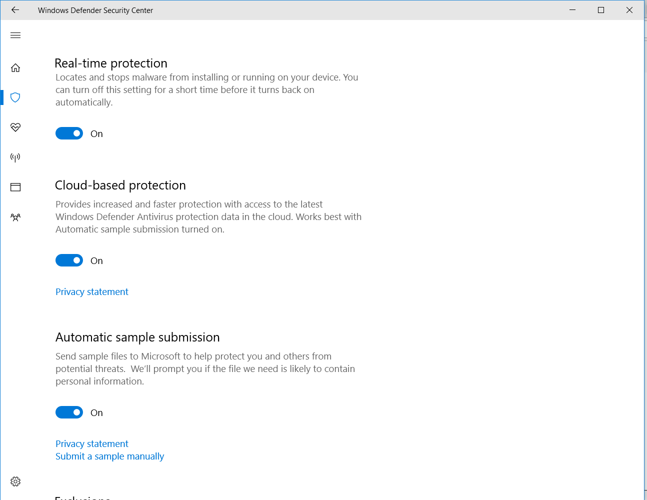Toggle Automatic sample submission off

coord(69,412)
